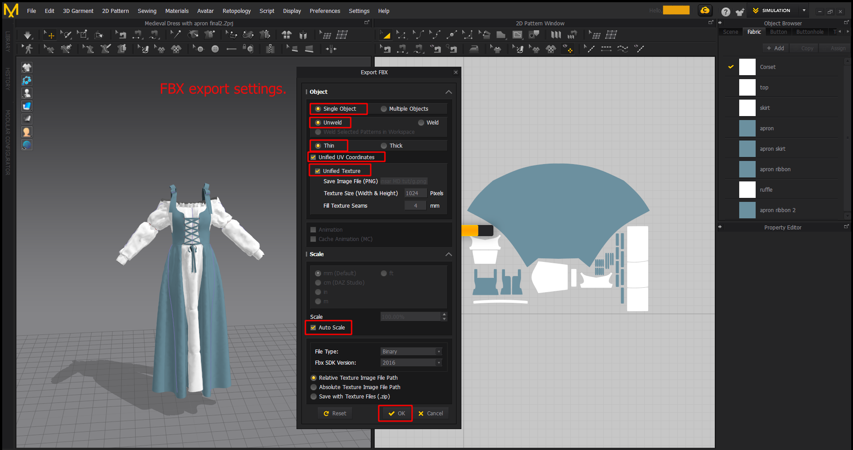Open the Fbx SDK Version dropdown
The height and width of the screenshot is (450, 853).
(x=411, y=363)
